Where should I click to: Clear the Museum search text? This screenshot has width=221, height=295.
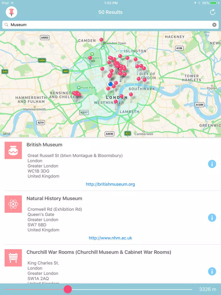point(214,25)
